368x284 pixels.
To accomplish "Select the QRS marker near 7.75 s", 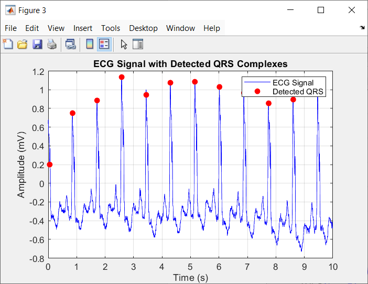I will point(269,103).
